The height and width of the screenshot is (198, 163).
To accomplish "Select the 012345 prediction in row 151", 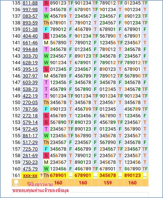I will pos(108,109).
